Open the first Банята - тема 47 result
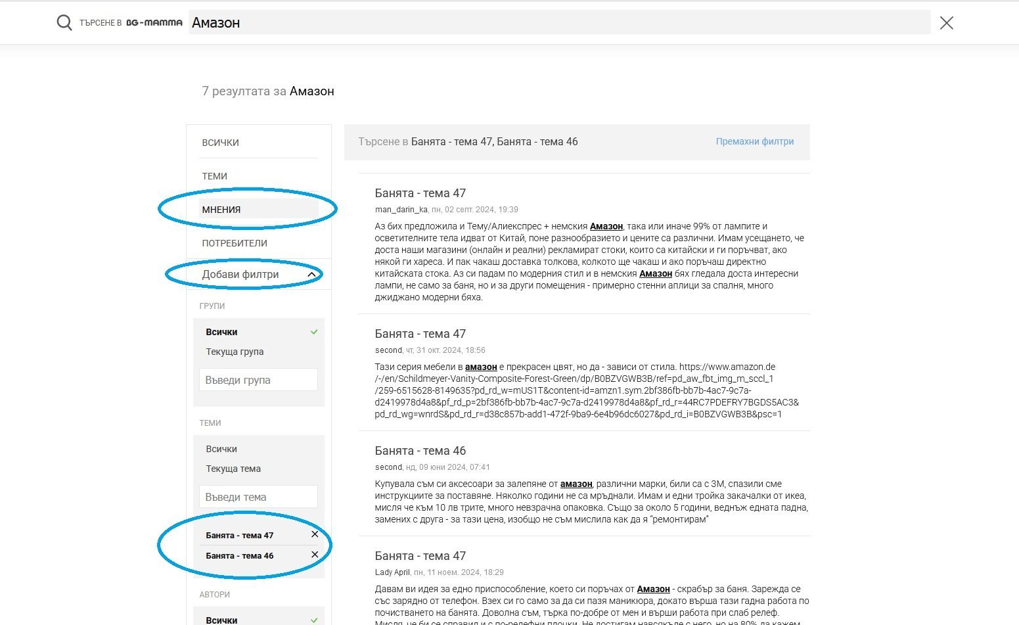 point(420,193)
